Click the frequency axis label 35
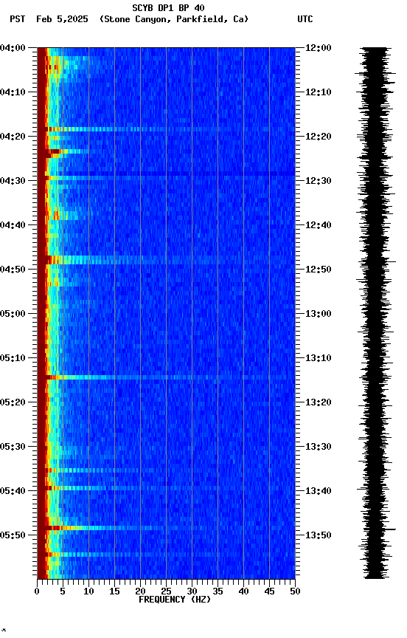The height and width of the screenshot is (638, 407). tap(218, 591)
